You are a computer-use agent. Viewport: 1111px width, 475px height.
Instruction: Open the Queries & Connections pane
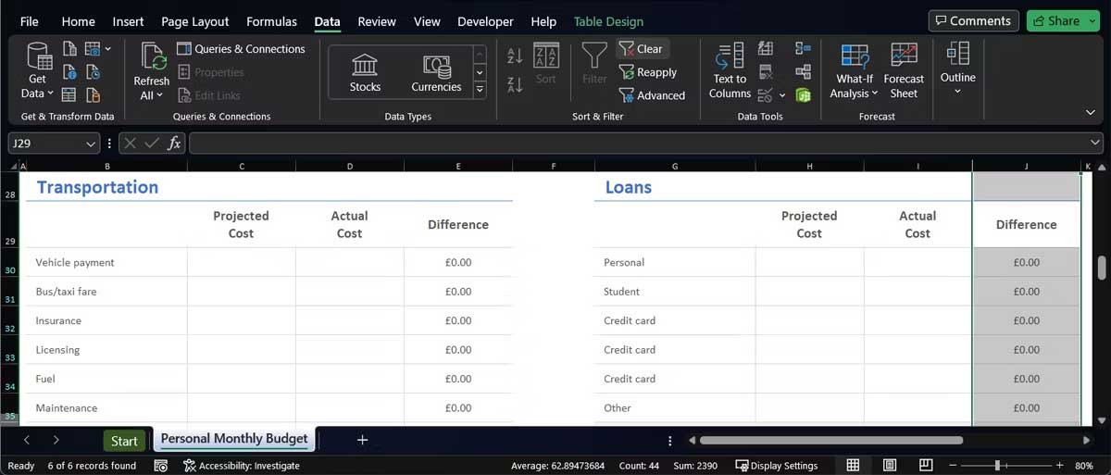(241, 49)
